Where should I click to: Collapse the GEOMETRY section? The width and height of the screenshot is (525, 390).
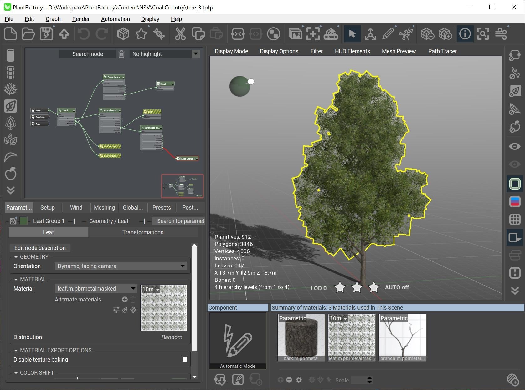click(16, 257)
